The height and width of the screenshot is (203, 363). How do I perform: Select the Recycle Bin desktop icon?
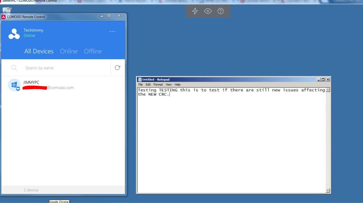[x=7, y=9]
